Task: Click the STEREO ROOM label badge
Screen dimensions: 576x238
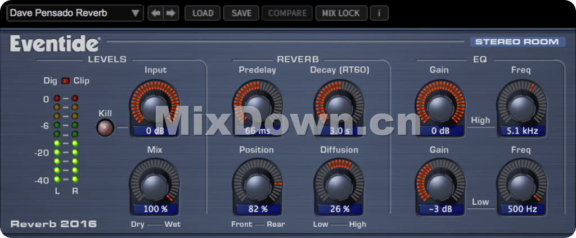Action: [517, 42]
